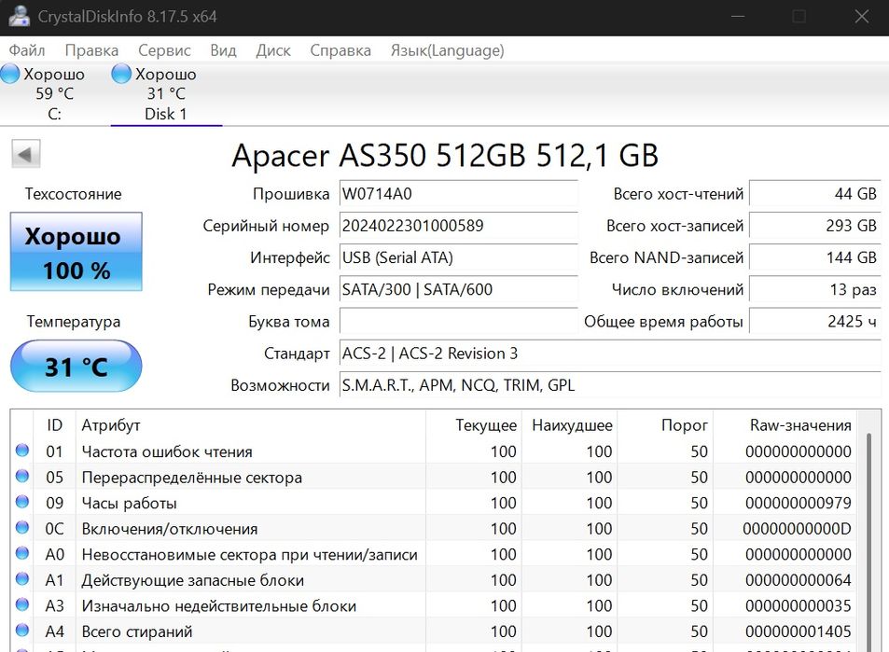The image size is (889, 652).
Task: Click the status dot for attribute A3
Action: click(22, 604)
